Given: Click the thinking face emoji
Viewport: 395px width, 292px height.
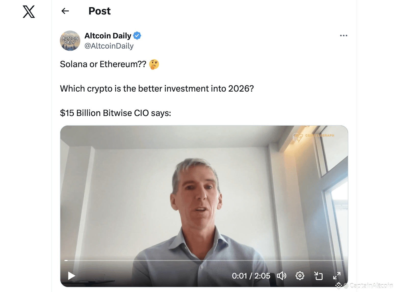Looking at the screenshot, I should (x=154, y=64).
